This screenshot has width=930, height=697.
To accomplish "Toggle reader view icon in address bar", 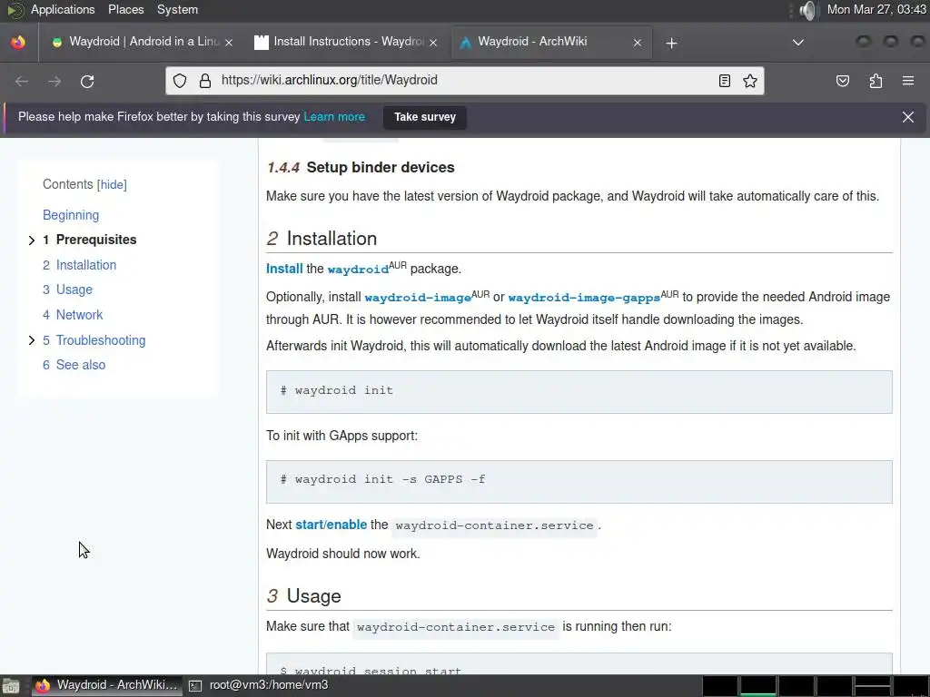I will 724,81.
